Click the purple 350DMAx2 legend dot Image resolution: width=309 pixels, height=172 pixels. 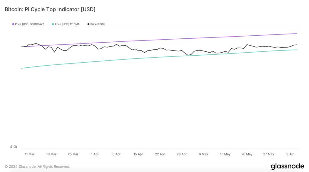pos(13,24)
